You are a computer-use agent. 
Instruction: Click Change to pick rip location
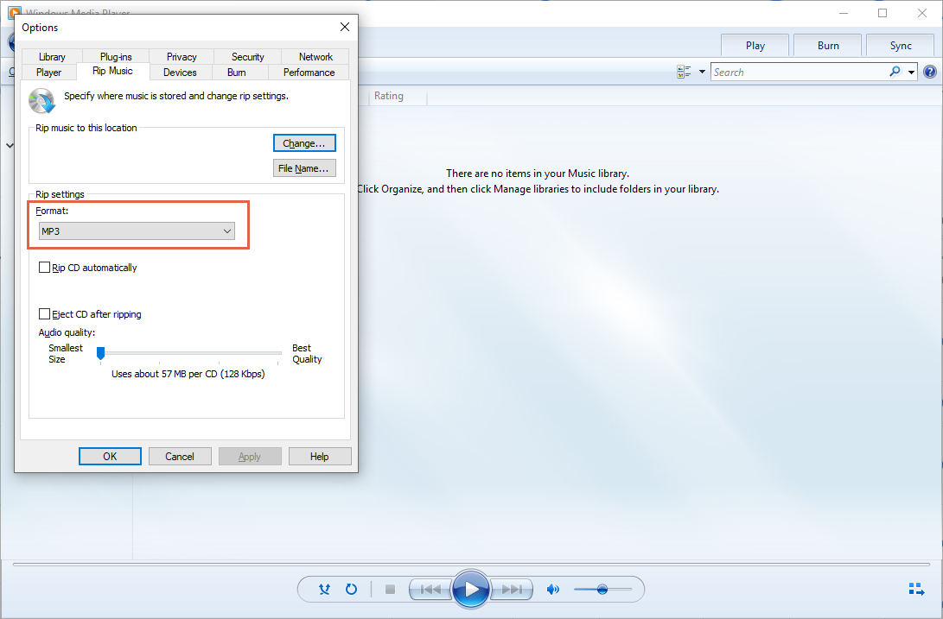click(304, 142)
